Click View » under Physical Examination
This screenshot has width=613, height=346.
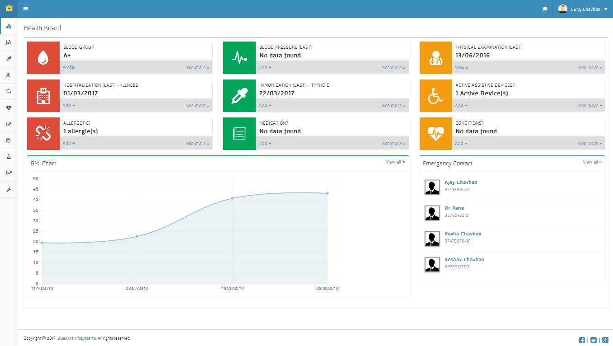click(462, 68)
